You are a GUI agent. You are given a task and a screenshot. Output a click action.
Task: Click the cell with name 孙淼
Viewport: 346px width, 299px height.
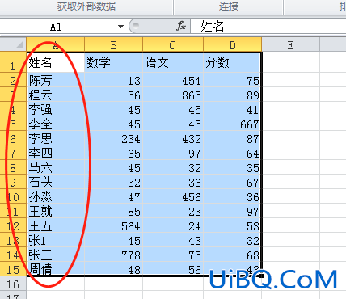pyautogui.click(x=56, y=196)
